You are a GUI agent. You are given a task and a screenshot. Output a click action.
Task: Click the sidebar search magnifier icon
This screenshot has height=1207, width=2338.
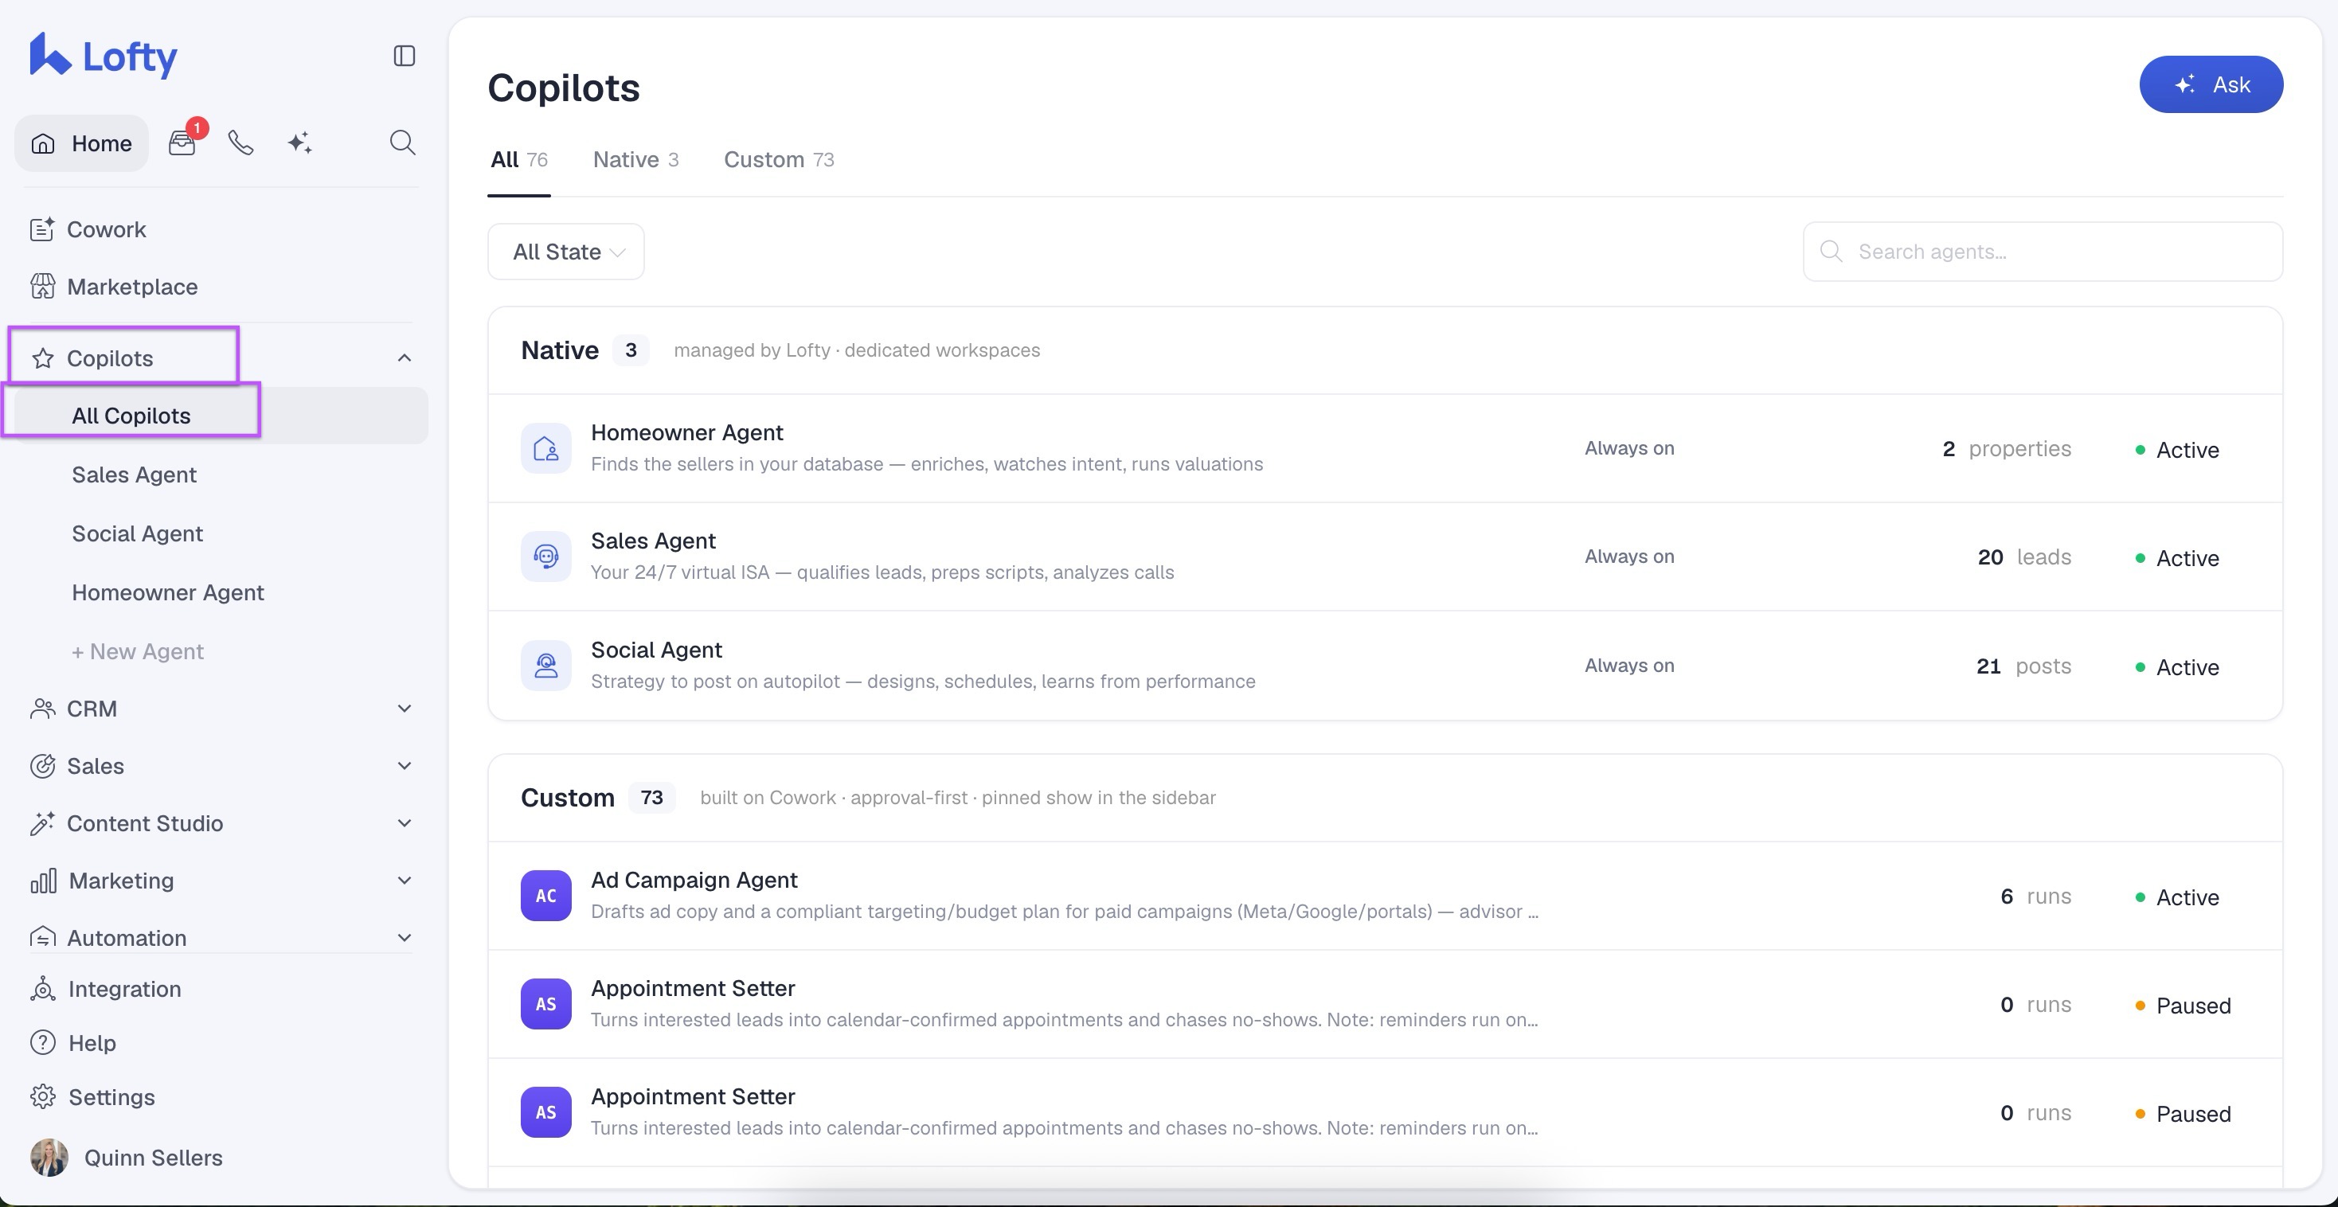point(403,143)
